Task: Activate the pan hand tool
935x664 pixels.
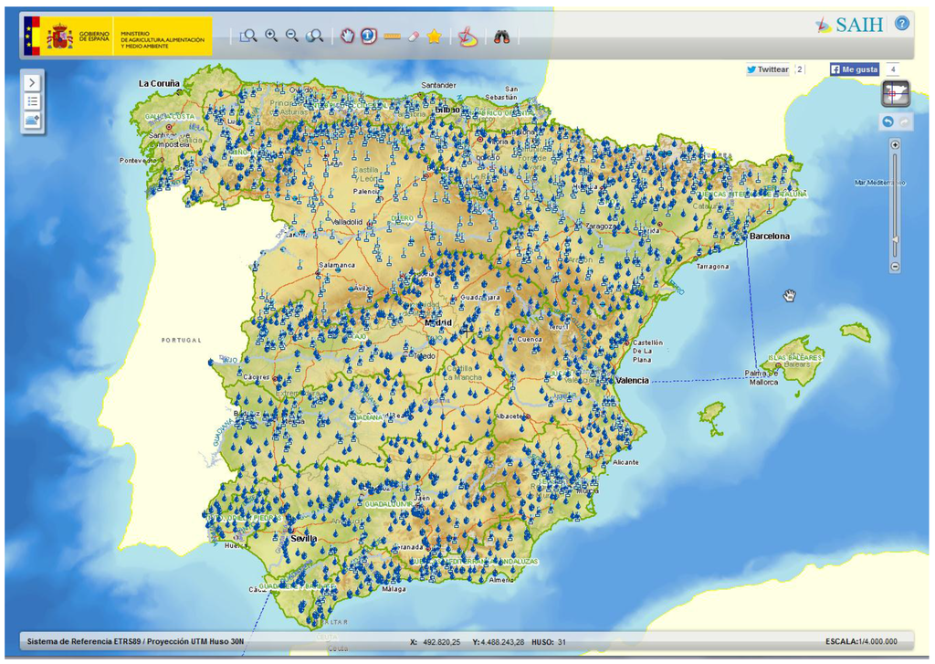Action: click(x=348, y=36)
